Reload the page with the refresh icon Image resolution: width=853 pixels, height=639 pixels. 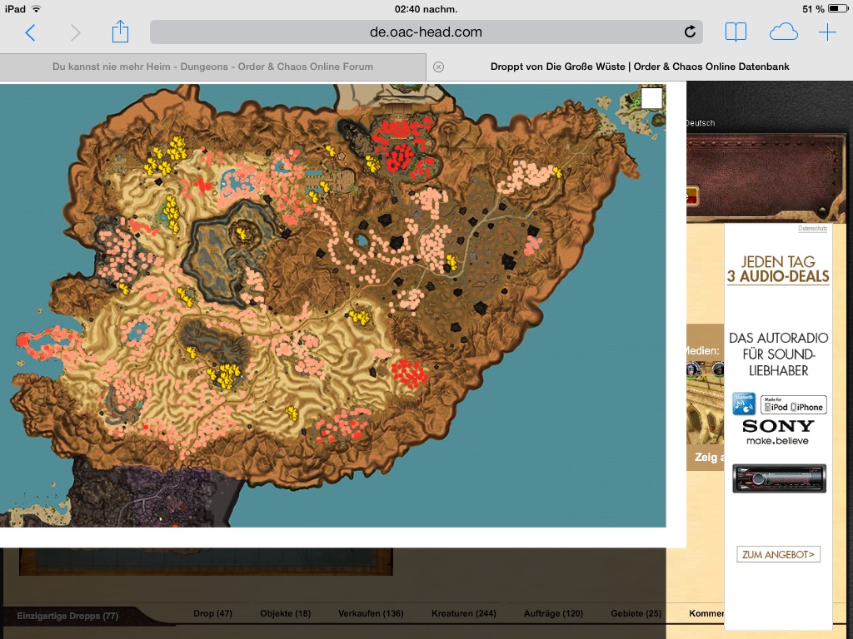click(690, 32)
